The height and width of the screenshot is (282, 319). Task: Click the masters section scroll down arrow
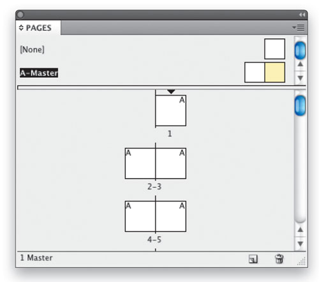[300, 78]
